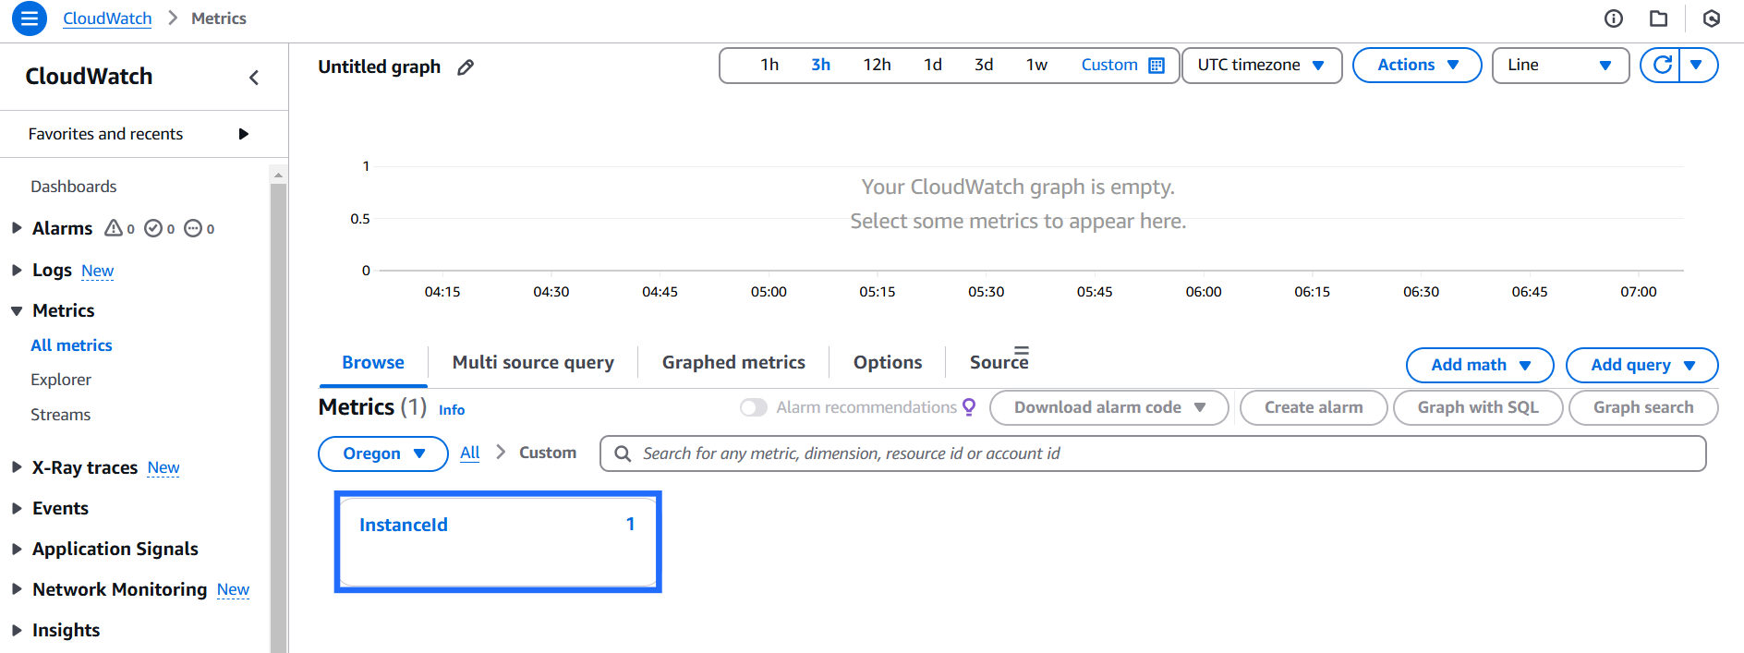Click the folder icon in top bar
Image resolution: width=1744 pixels, height=653 pixels.
point(1658,18)
